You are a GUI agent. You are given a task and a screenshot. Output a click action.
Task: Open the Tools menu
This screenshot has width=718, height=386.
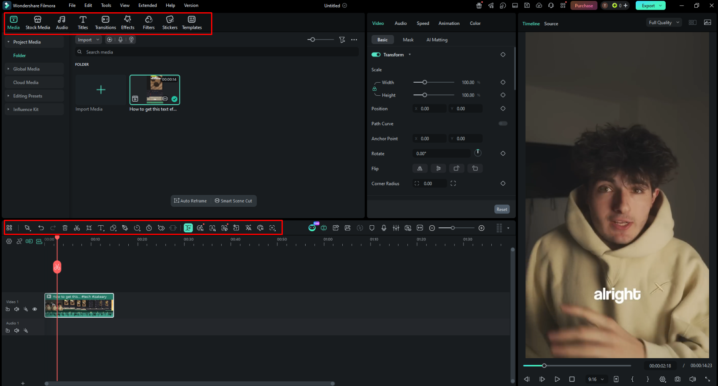[106, 5]
